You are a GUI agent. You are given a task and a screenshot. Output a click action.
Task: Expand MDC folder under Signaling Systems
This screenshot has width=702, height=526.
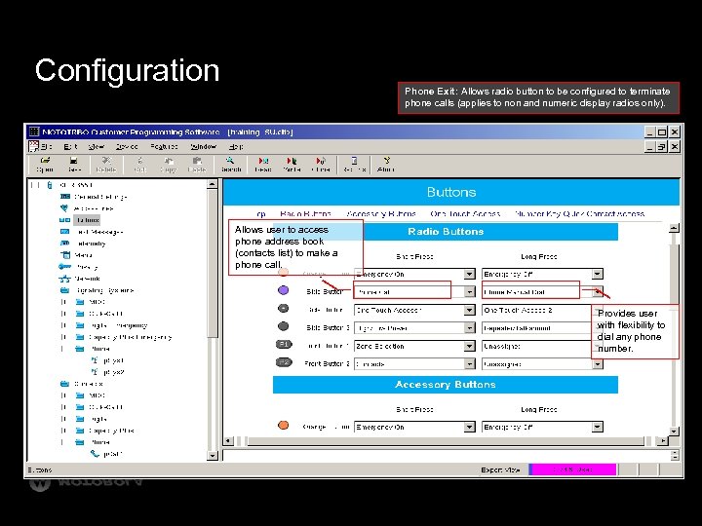pos(63,302)
